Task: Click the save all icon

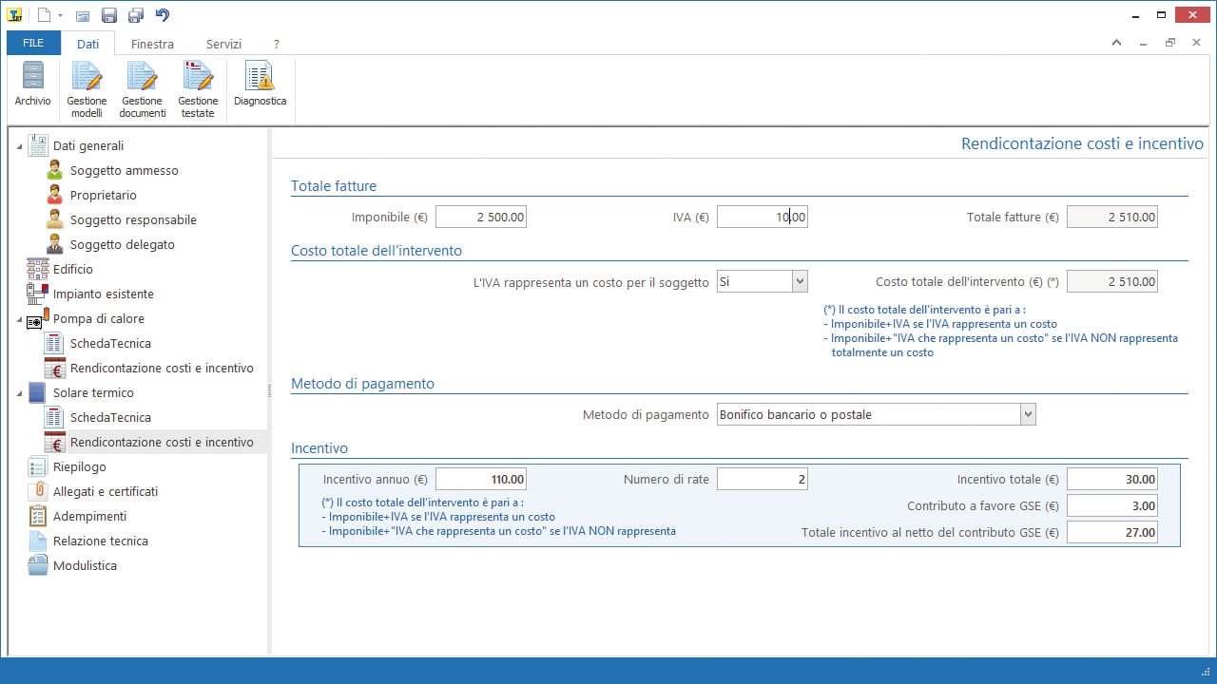Action: pos(136,15)
